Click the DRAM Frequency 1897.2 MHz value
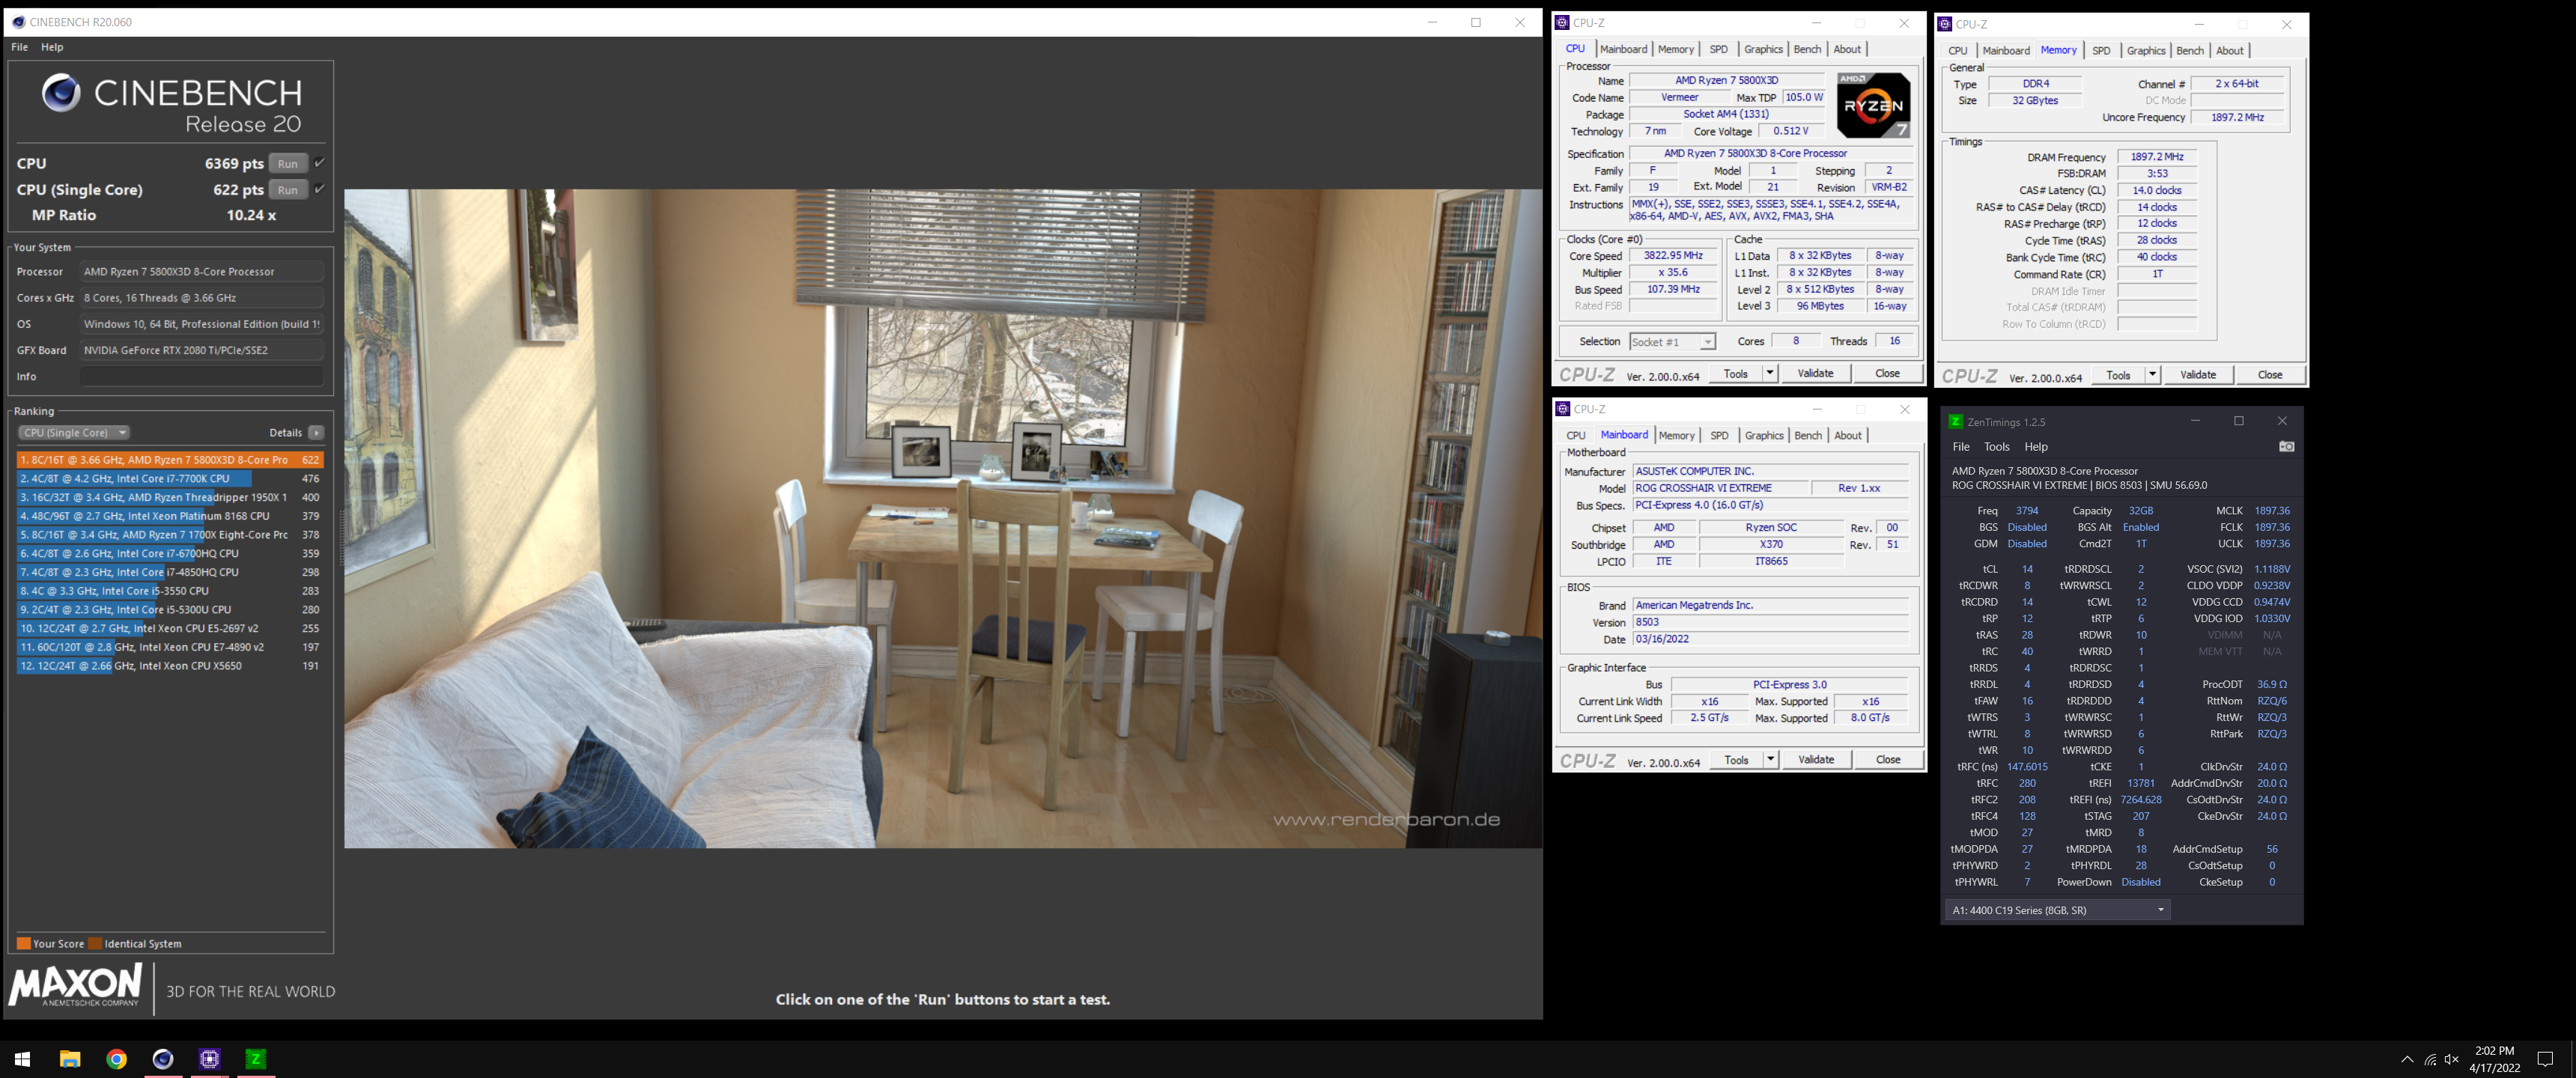This screenshot has height=1078, width=2576. coord(2157,157)
